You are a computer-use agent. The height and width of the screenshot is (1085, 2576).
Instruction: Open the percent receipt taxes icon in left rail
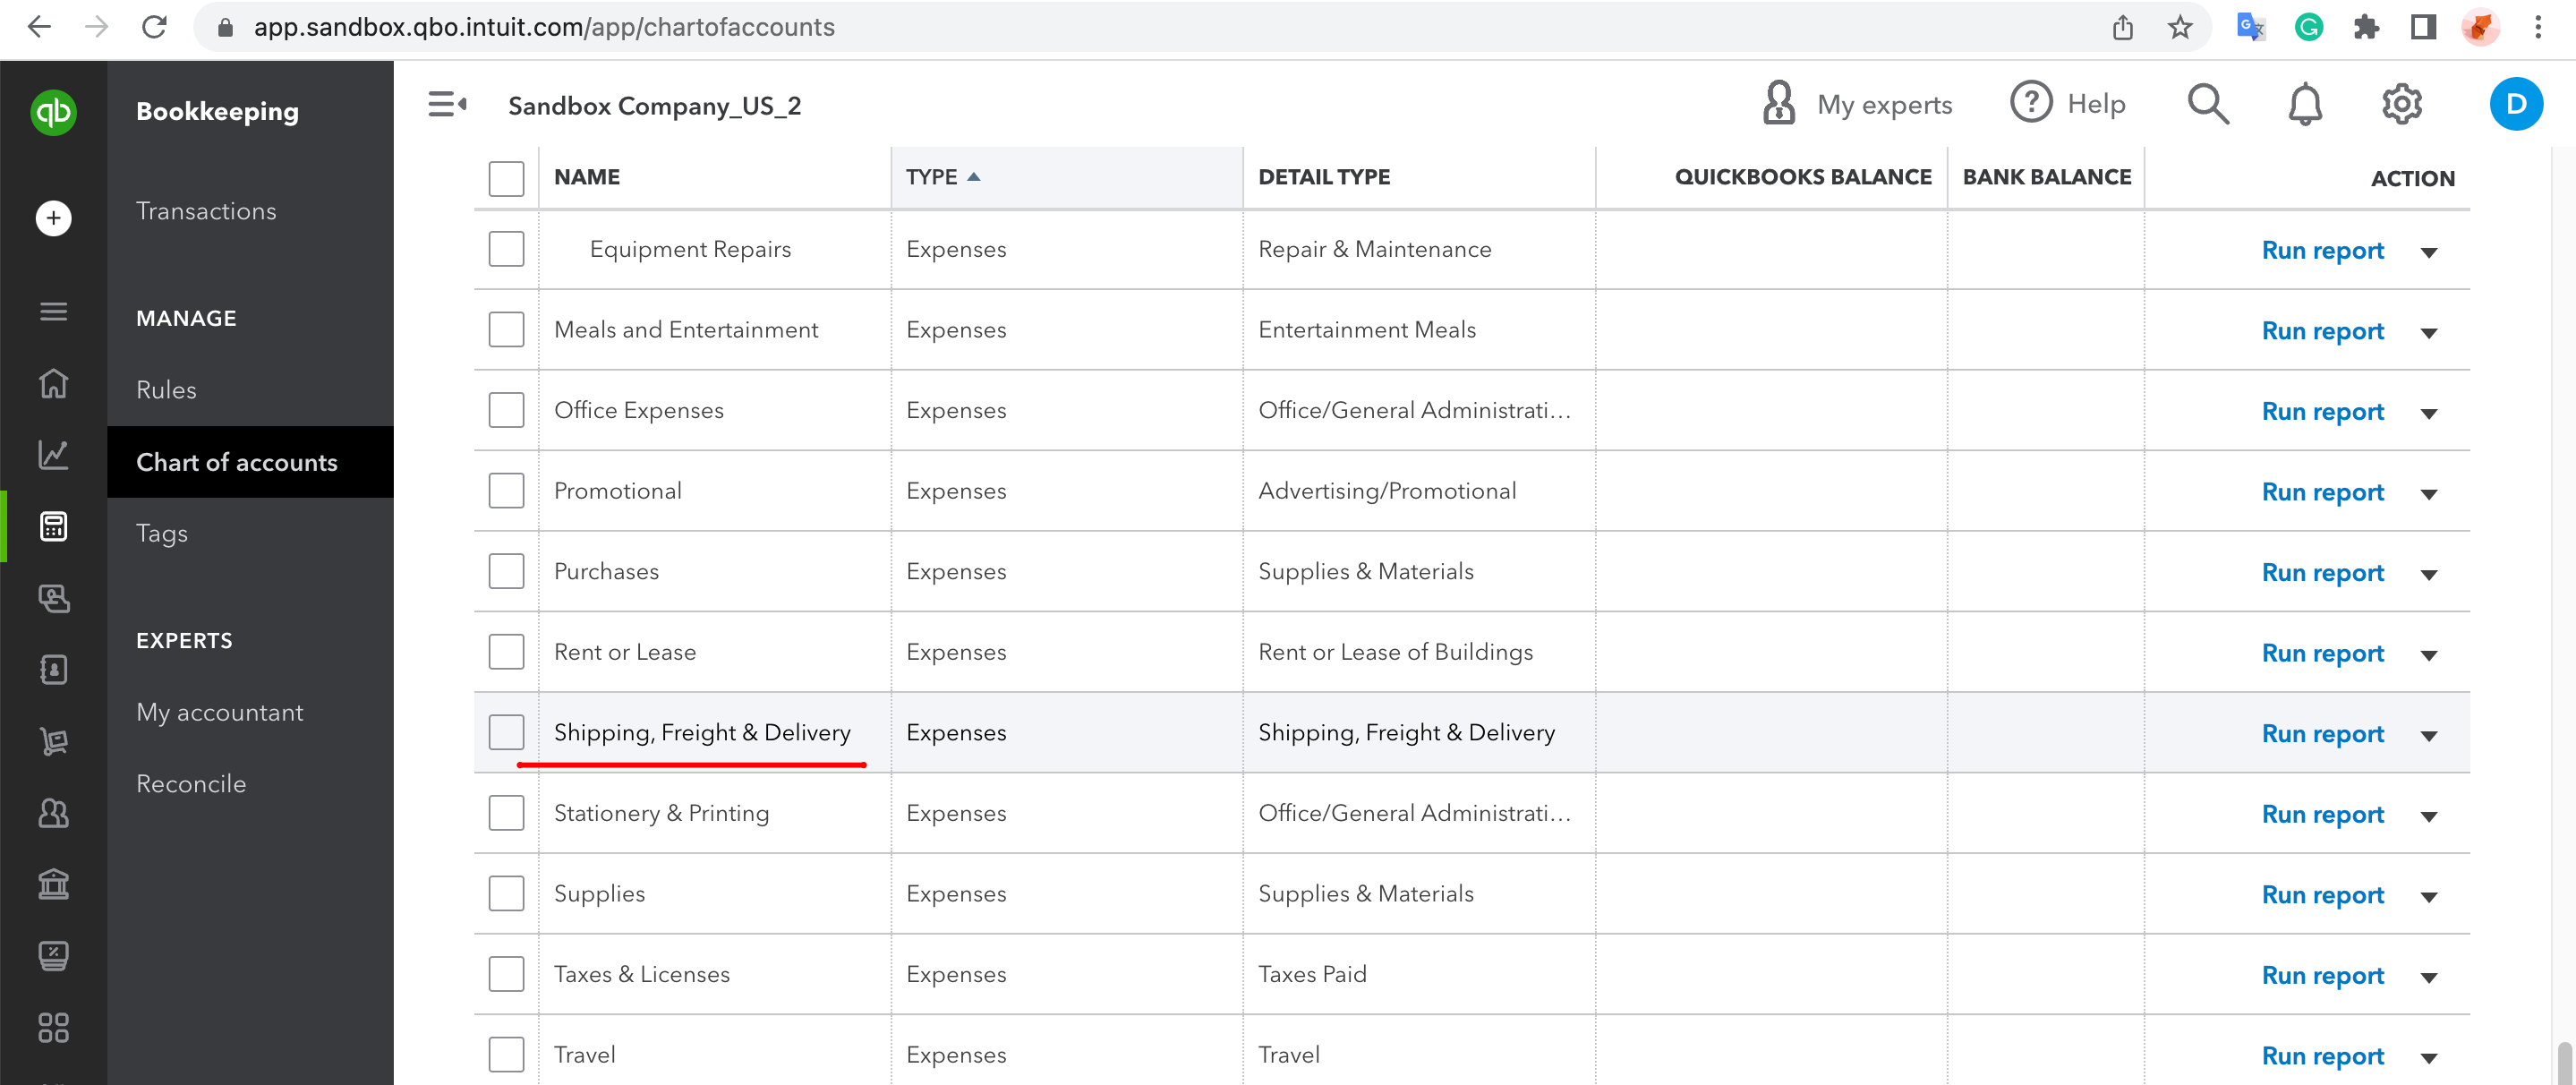click(x=53, y=956)
